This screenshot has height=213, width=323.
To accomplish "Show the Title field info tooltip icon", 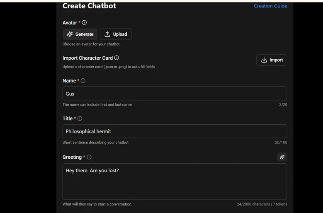I will click(x=80, y=119).
